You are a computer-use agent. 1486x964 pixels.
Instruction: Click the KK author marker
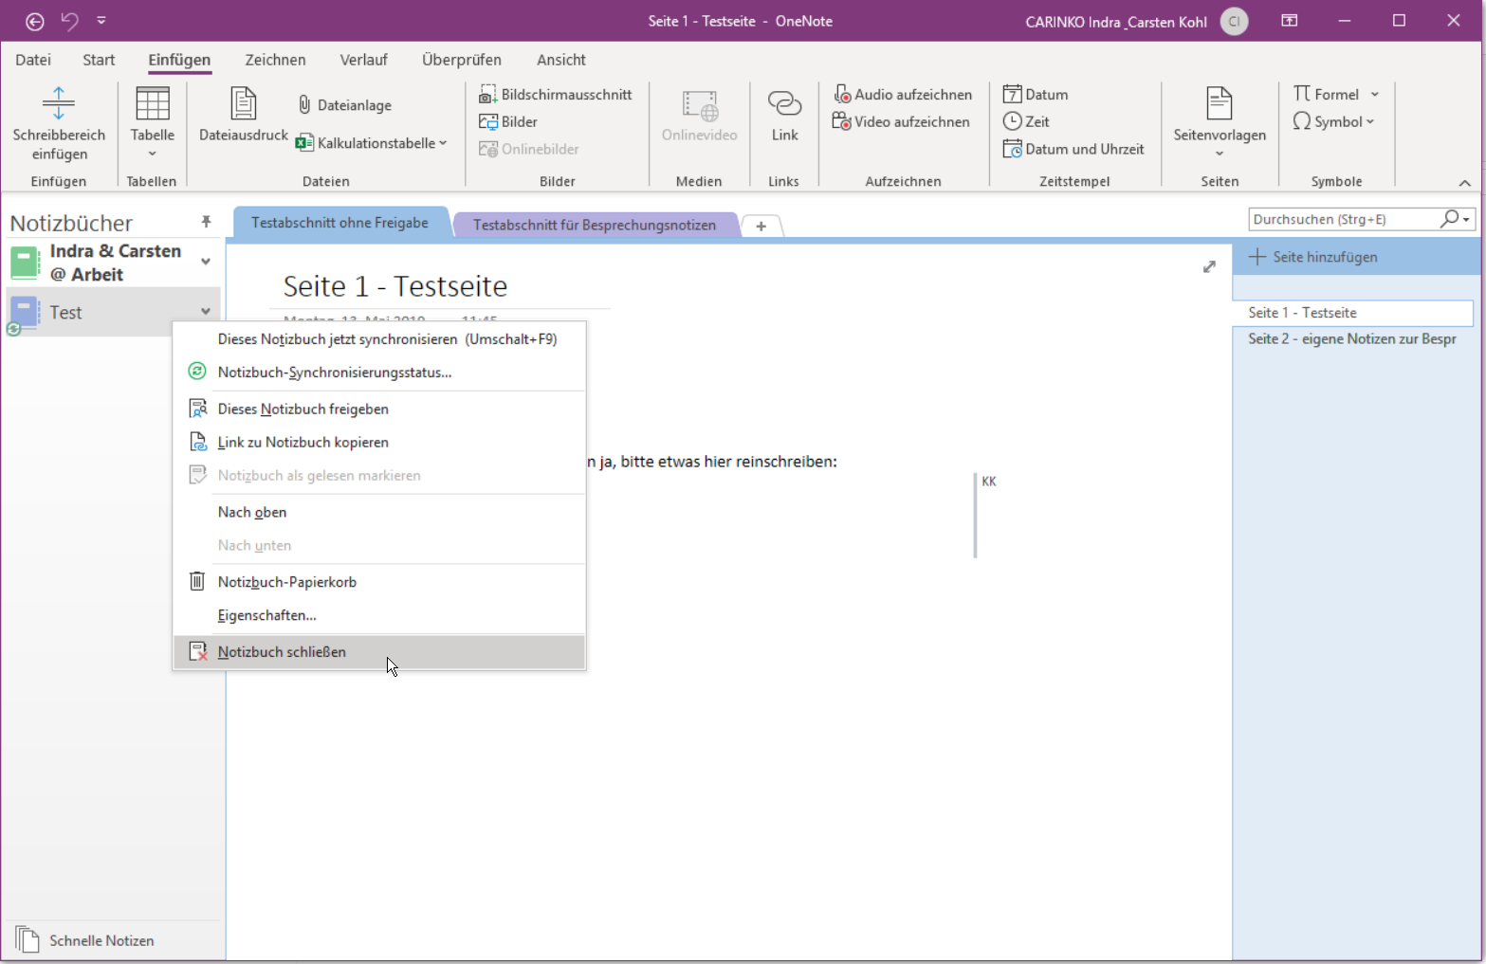[x=989, y=482]
